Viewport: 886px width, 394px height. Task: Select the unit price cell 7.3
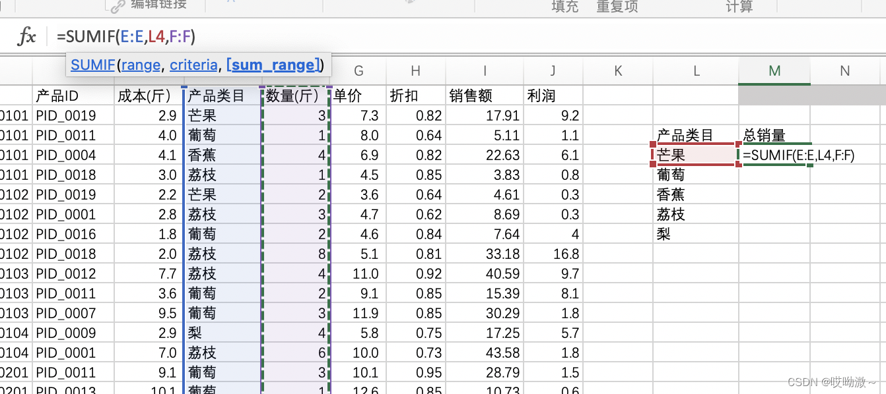358,115
